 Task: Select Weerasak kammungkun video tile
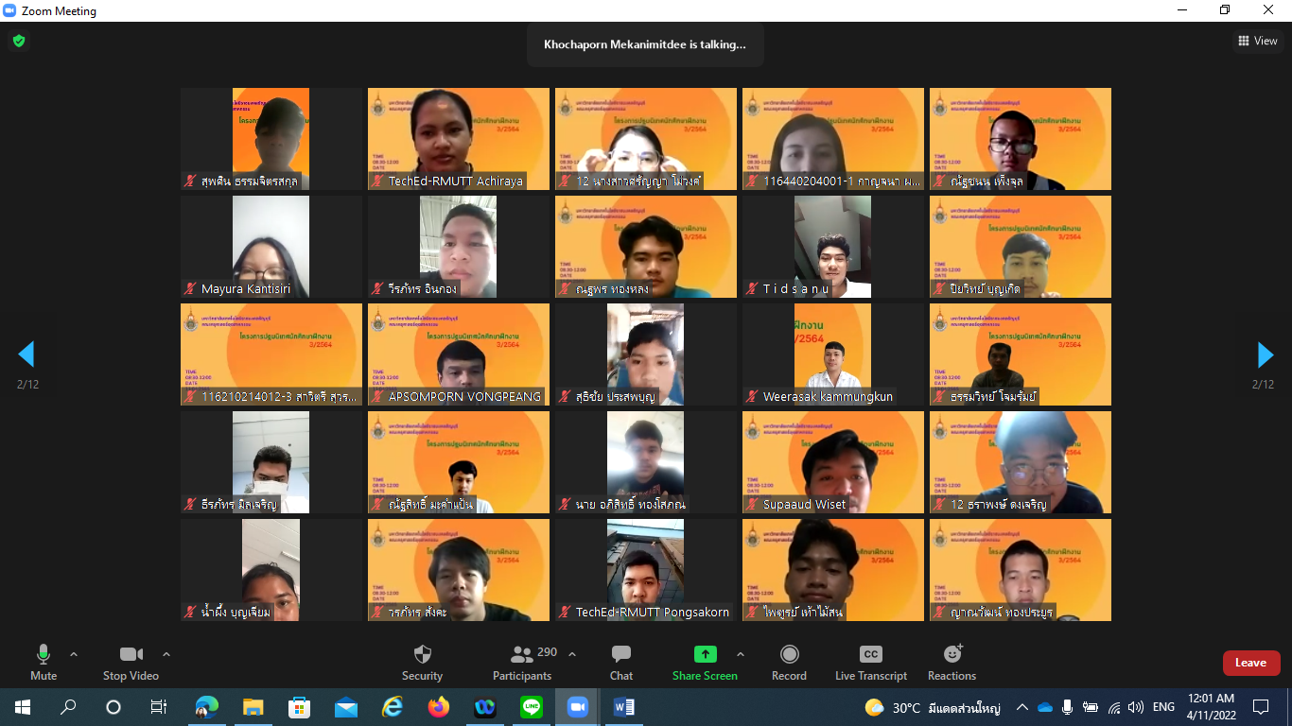coord(833,354)
